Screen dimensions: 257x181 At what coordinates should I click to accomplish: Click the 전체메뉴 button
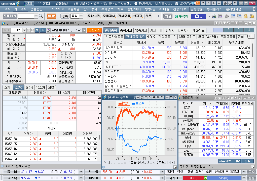pyautogui.click(x=10, y=16)
